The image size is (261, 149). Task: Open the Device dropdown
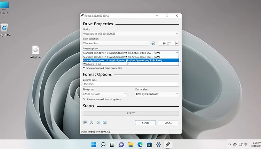click(130, 34)
